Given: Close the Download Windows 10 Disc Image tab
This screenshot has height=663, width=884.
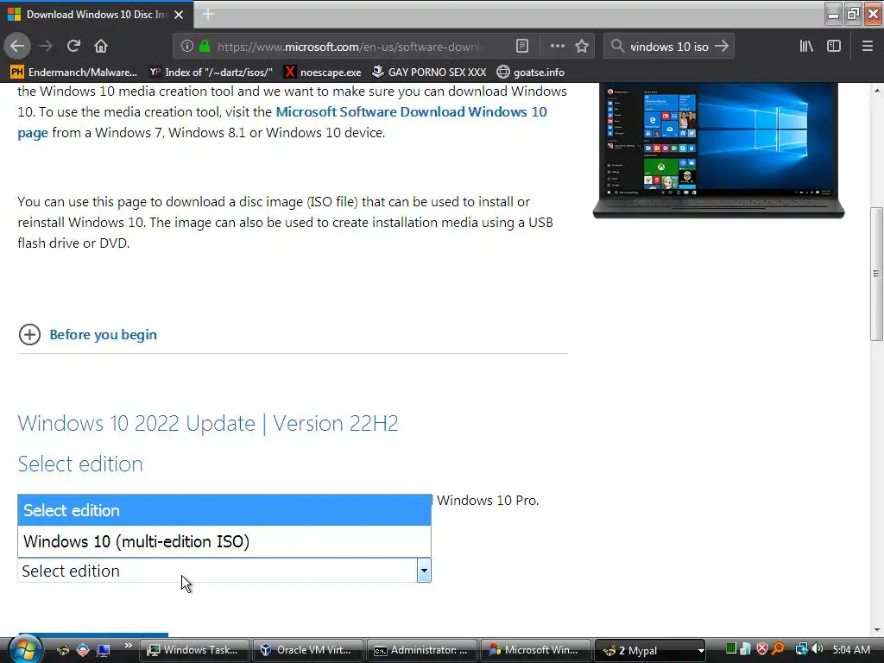Looking at the screenshot, I should [x=179, y=15].
